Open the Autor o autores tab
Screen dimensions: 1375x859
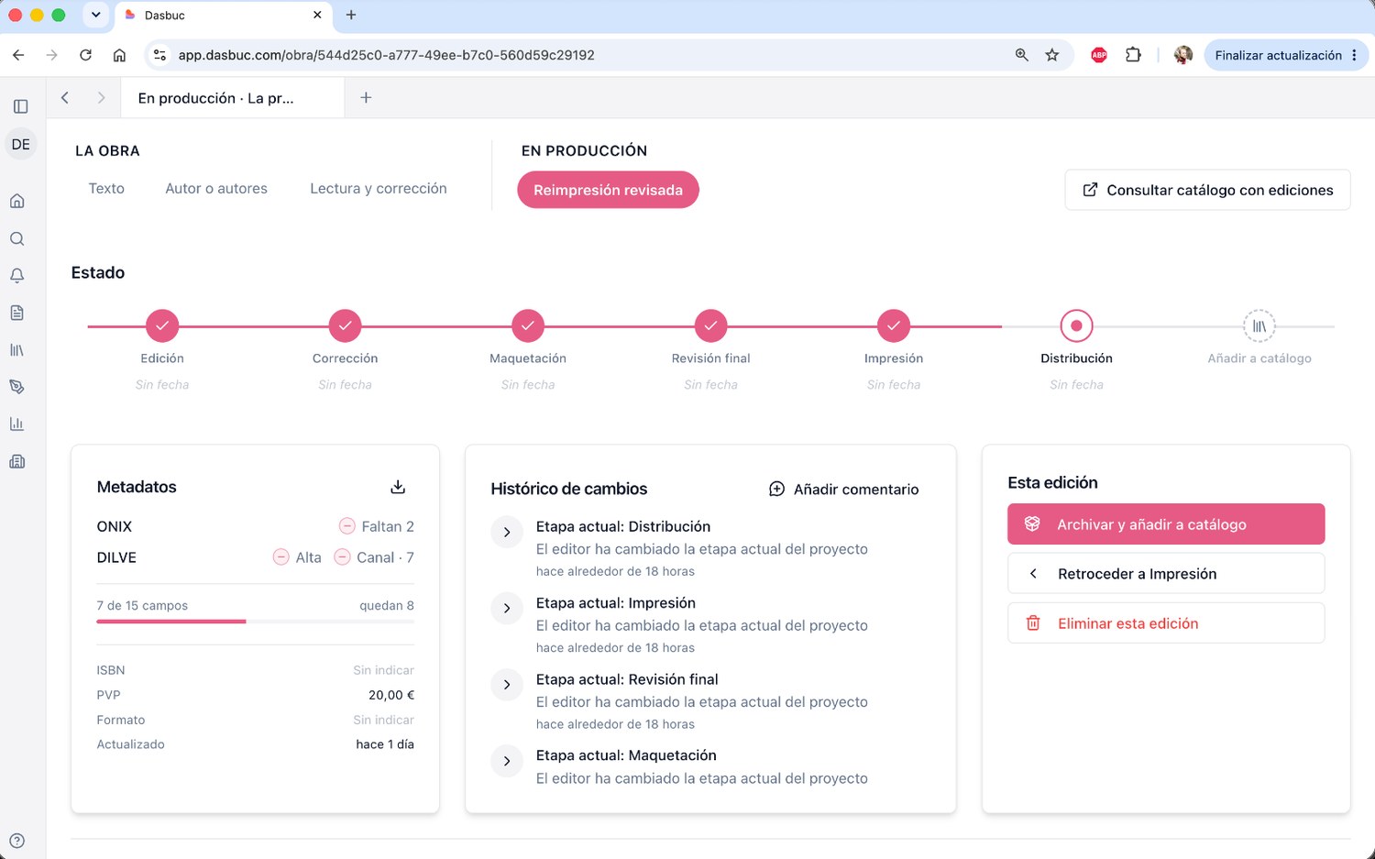pos(216,188)
